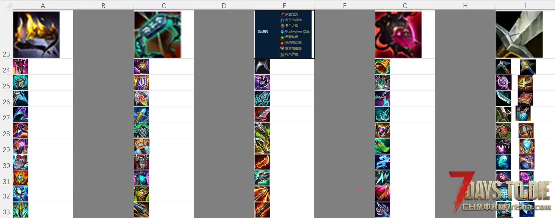Click the teal helmet icon in A25
This screenshot has width=555, height=218.
pos(21,82)
